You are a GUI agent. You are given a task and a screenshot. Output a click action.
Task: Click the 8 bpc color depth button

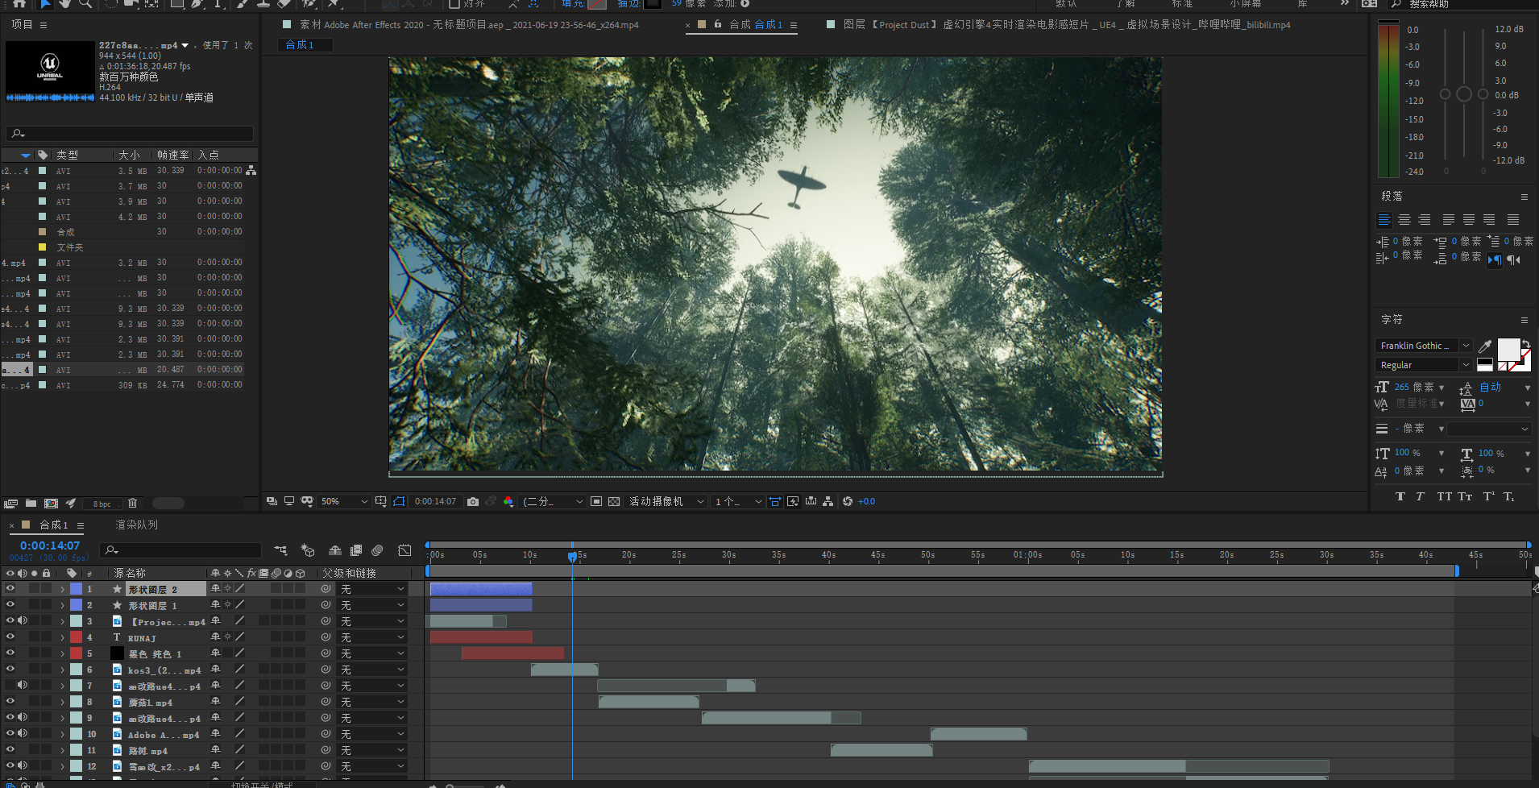click(102, 504)
